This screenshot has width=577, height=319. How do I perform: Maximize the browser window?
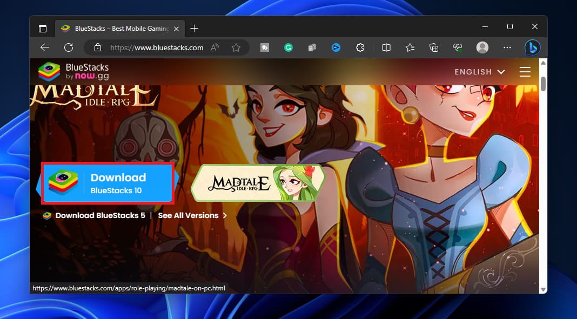pos(509,26)
